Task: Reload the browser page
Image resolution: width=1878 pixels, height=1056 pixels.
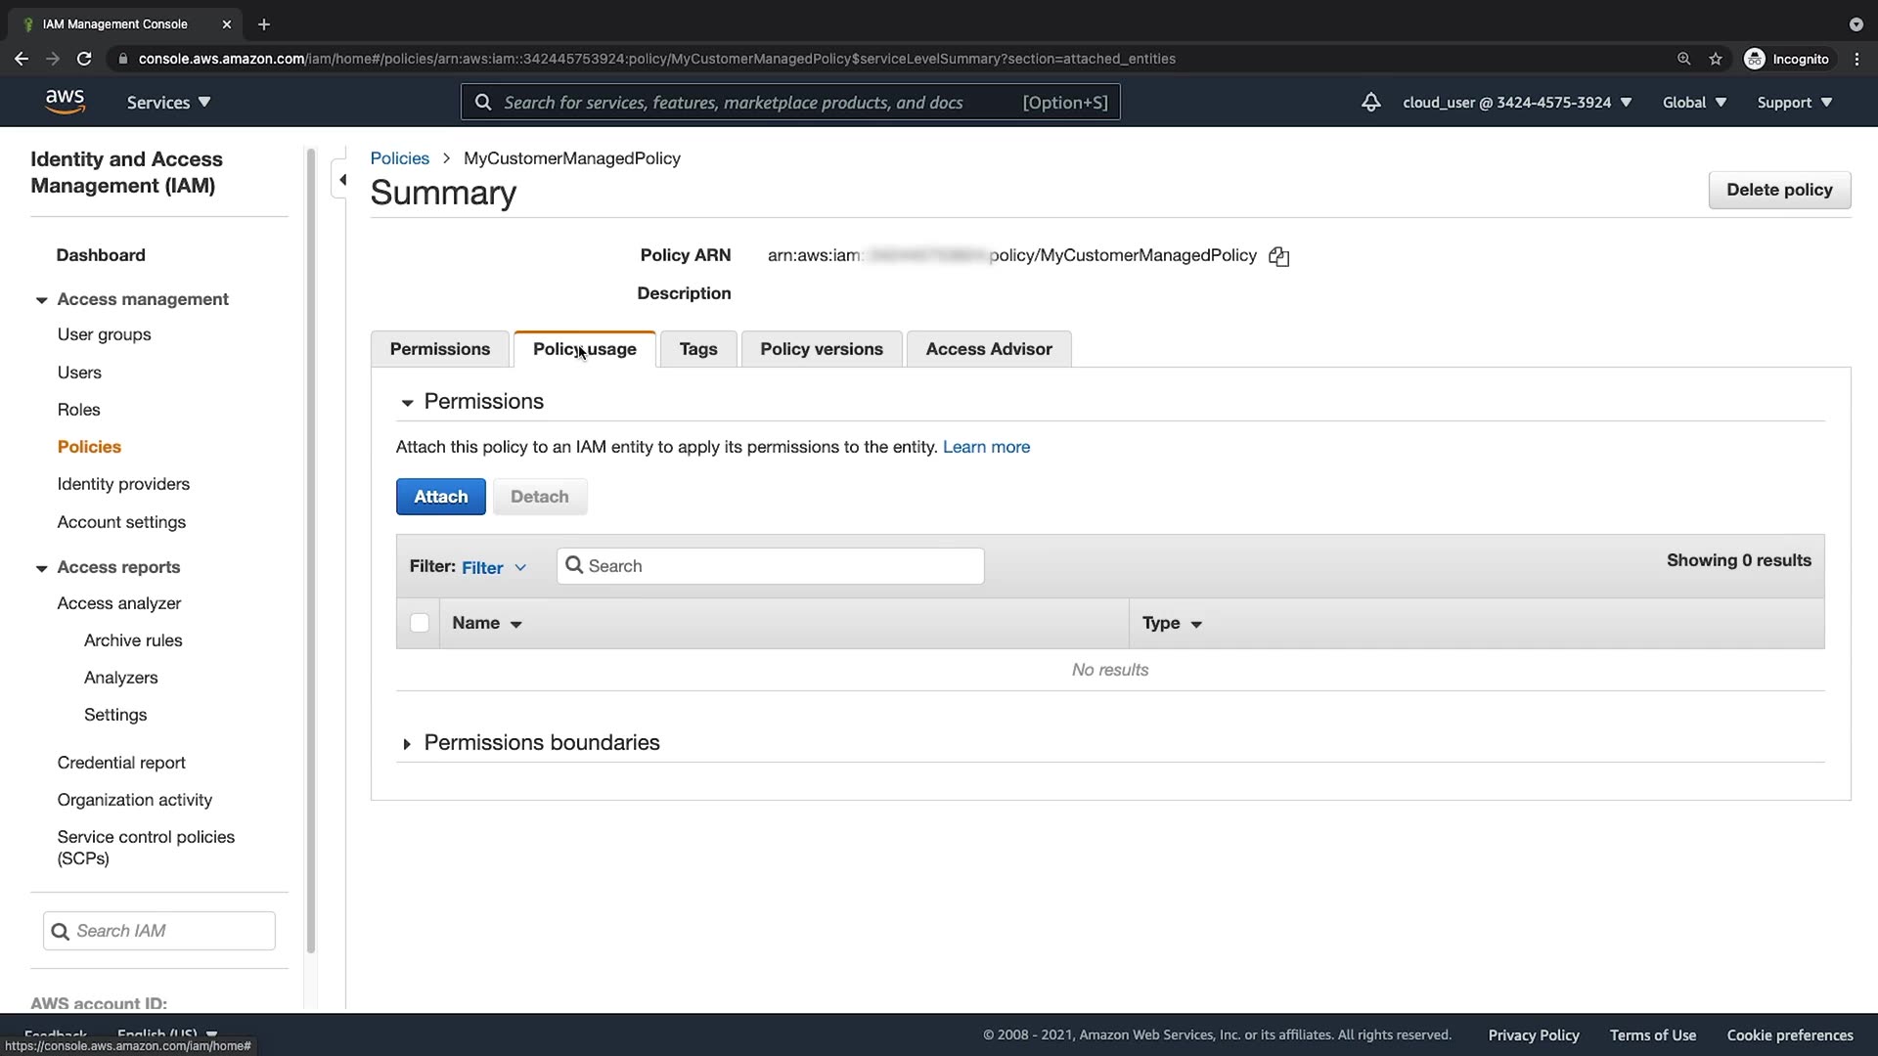Action: [84, 59]
